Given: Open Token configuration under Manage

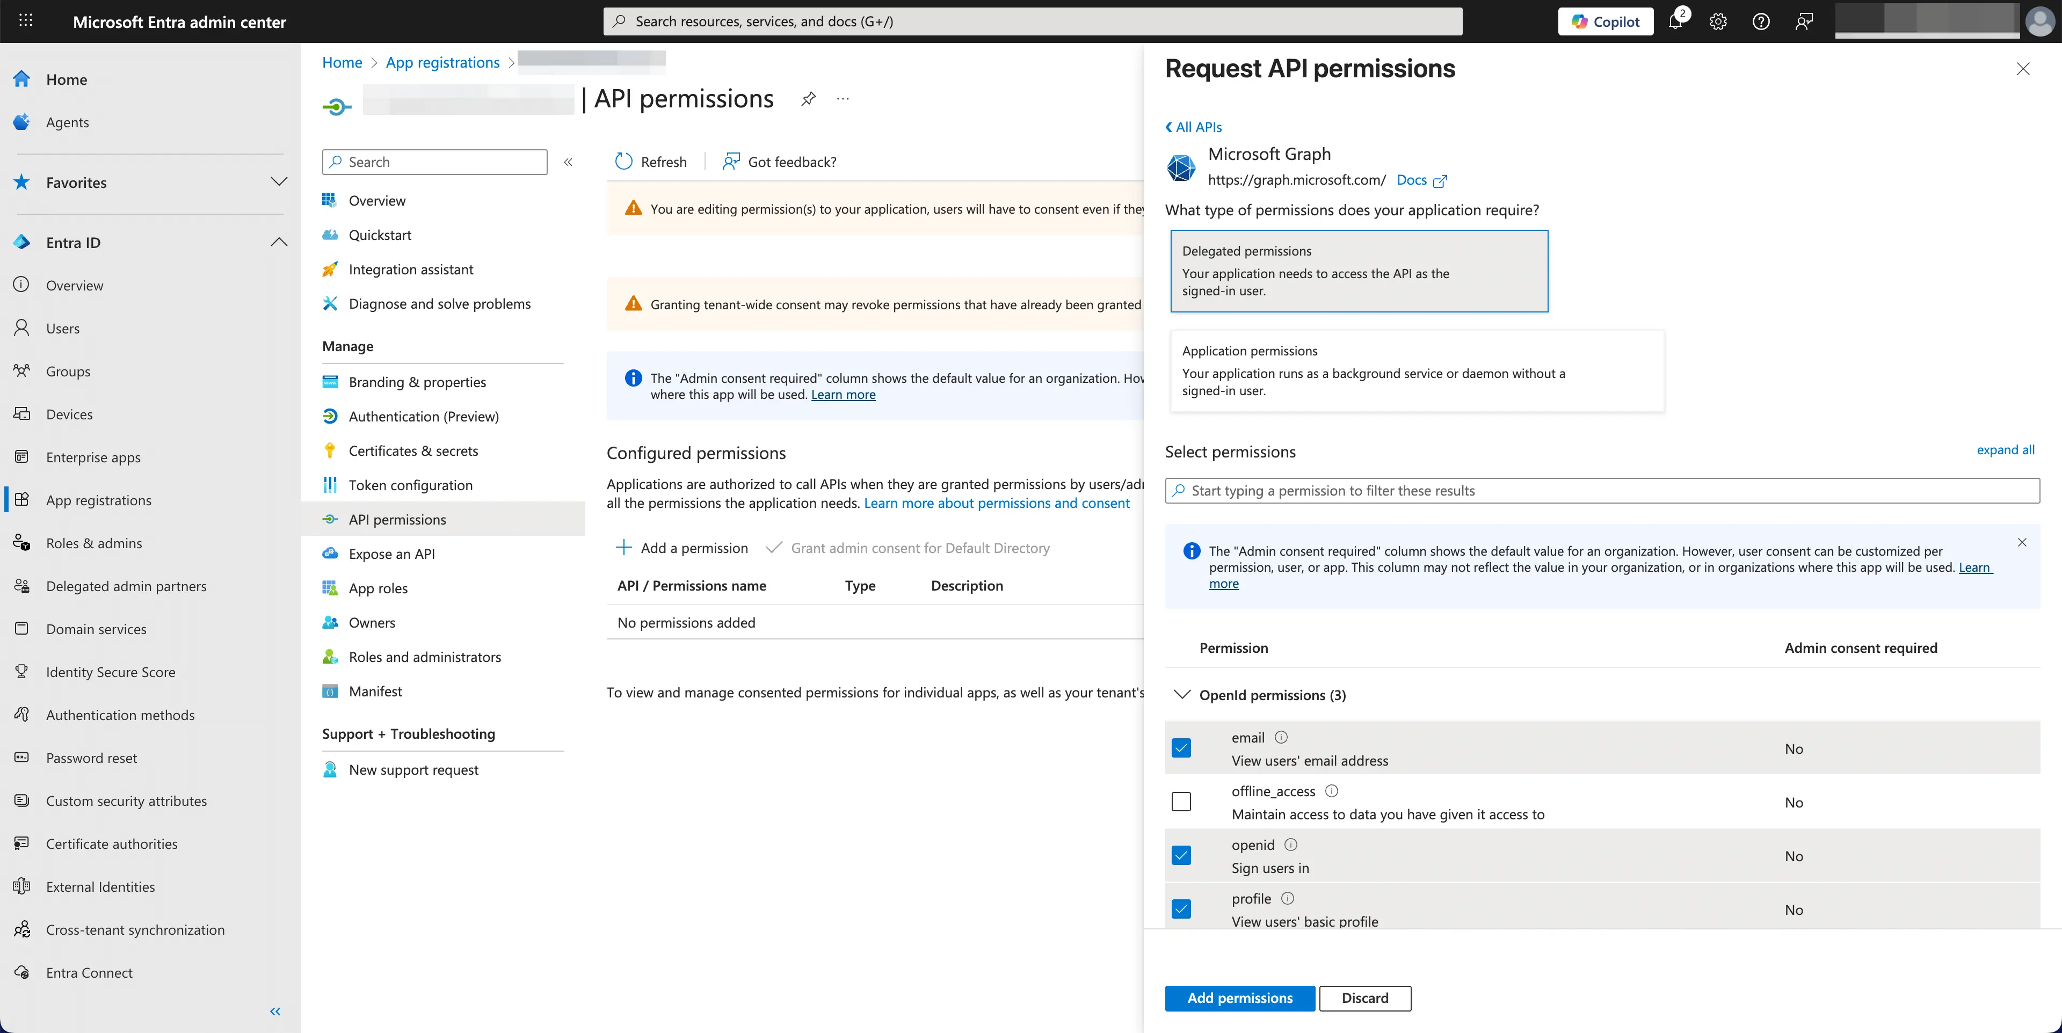Looking at the screenshot, I should (x=411, y=485).
